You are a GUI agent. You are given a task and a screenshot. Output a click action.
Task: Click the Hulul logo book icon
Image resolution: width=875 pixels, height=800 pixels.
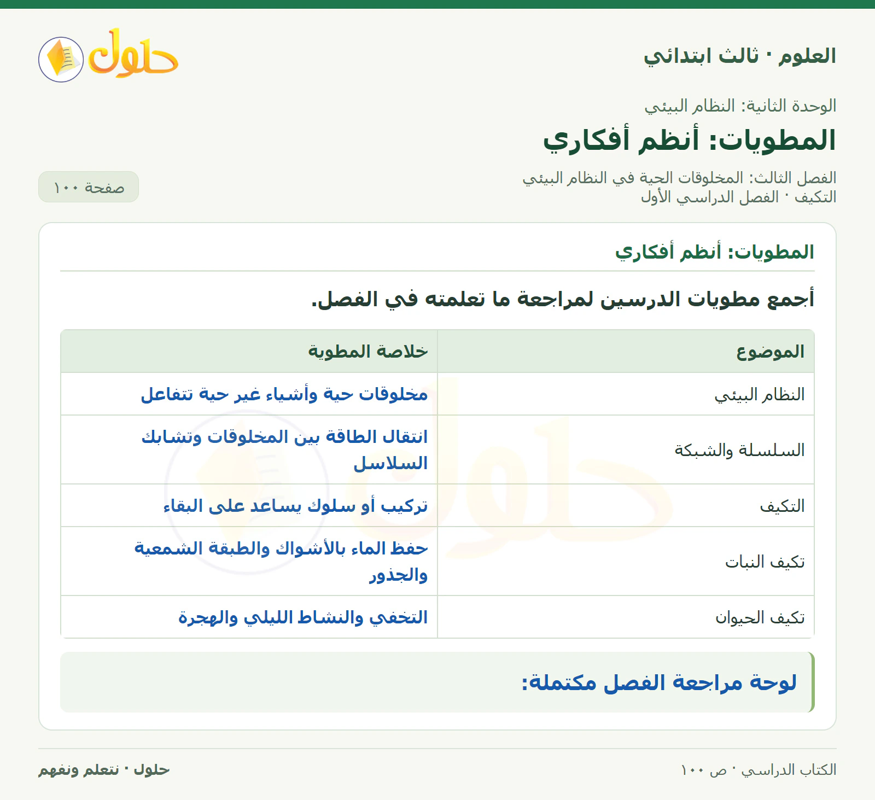coord(61,60)
